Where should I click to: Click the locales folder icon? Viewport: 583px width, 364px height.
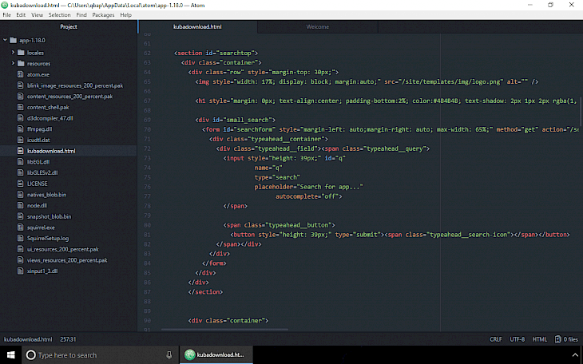click(22, 53)
